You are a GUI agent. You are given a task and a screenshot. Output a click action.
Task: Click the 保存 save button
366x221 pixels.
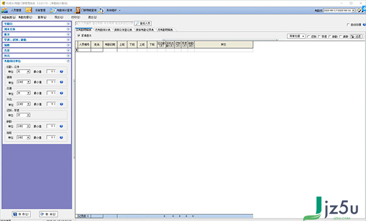tap(21, 214)
